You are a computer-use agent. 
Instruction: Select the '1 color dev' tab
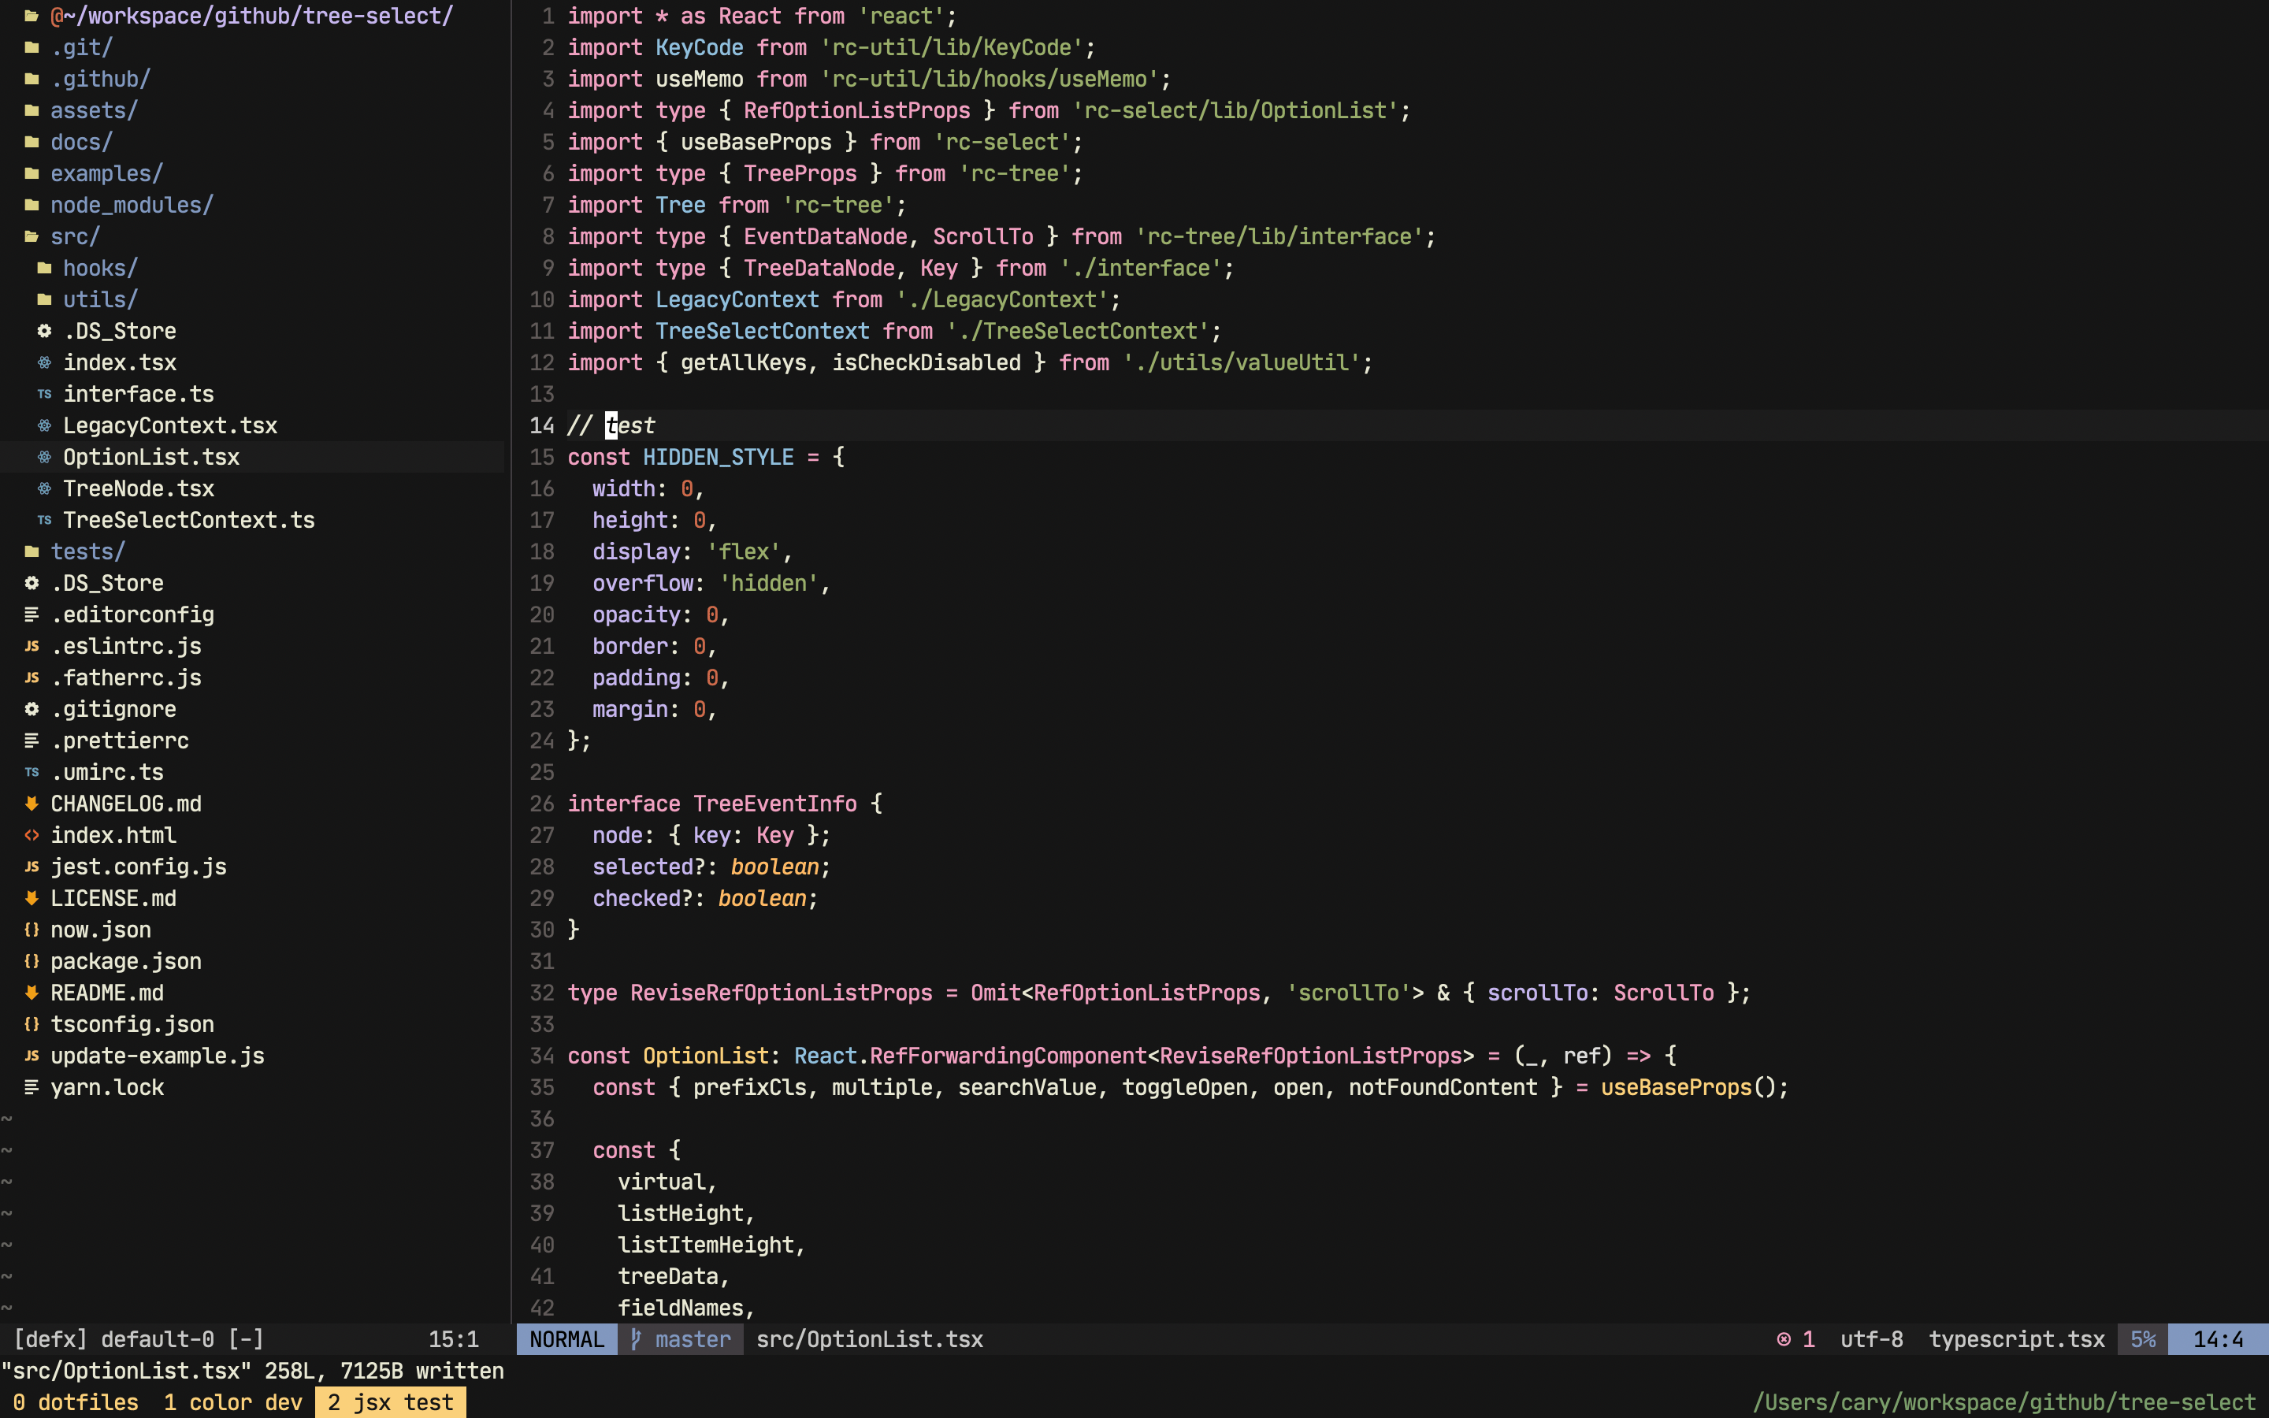tap(232, 1402)
